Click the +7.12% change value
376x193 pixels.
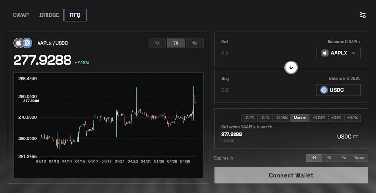click(x=82, y=62)
